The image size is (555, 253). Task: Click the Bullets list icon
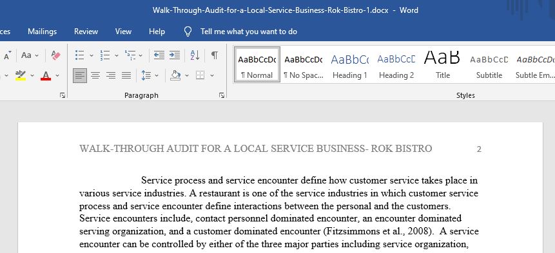tap(80, 55)
